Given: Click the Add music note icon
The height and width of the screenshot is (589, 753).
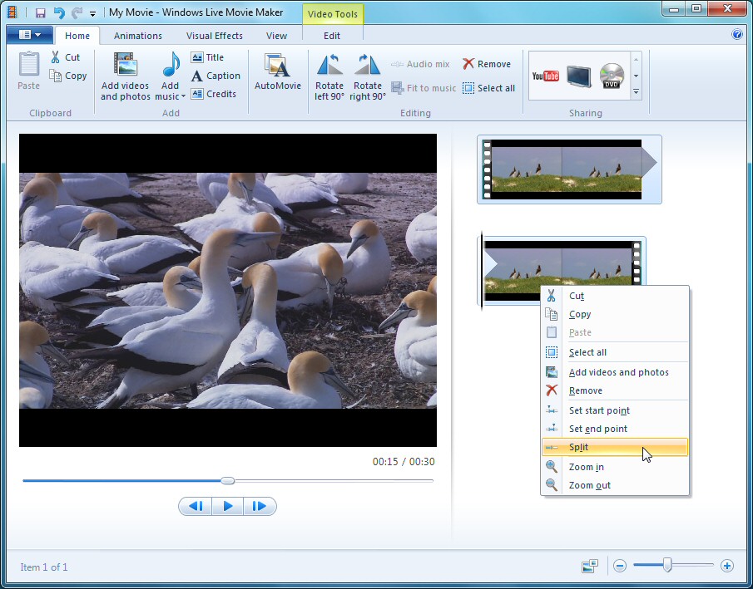Looking at the screenshot, I should point(171,65).
